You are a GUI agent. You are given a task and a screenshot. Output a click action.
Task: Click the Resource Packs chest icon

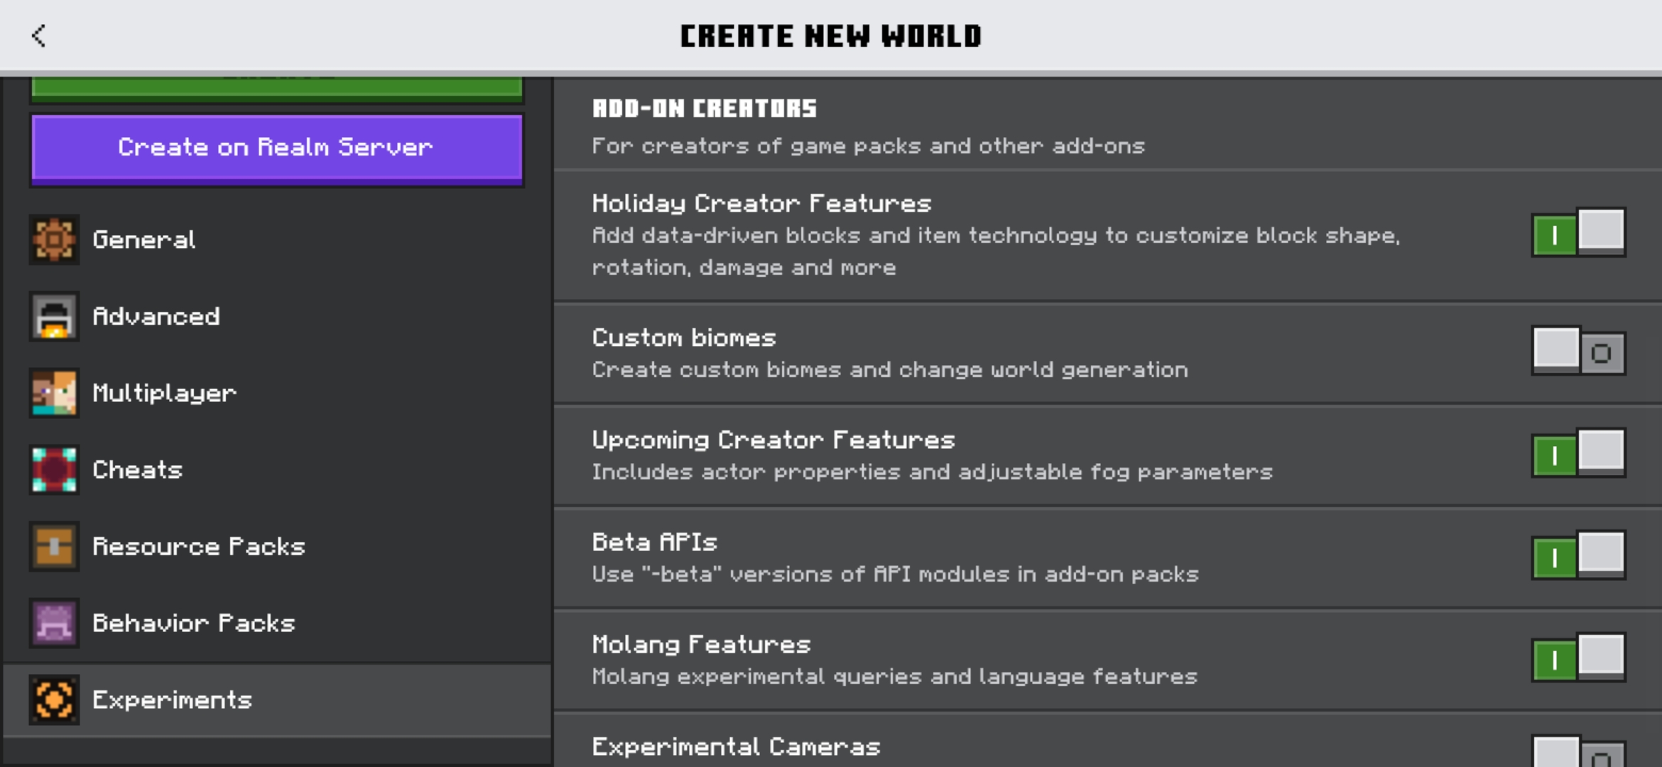(x=54, y=546)
